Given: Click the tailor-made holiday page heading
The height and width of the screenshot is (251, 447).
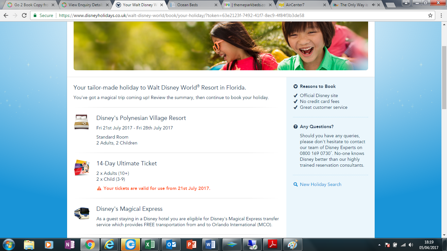Looking at the screenshot, I should 160,88.
